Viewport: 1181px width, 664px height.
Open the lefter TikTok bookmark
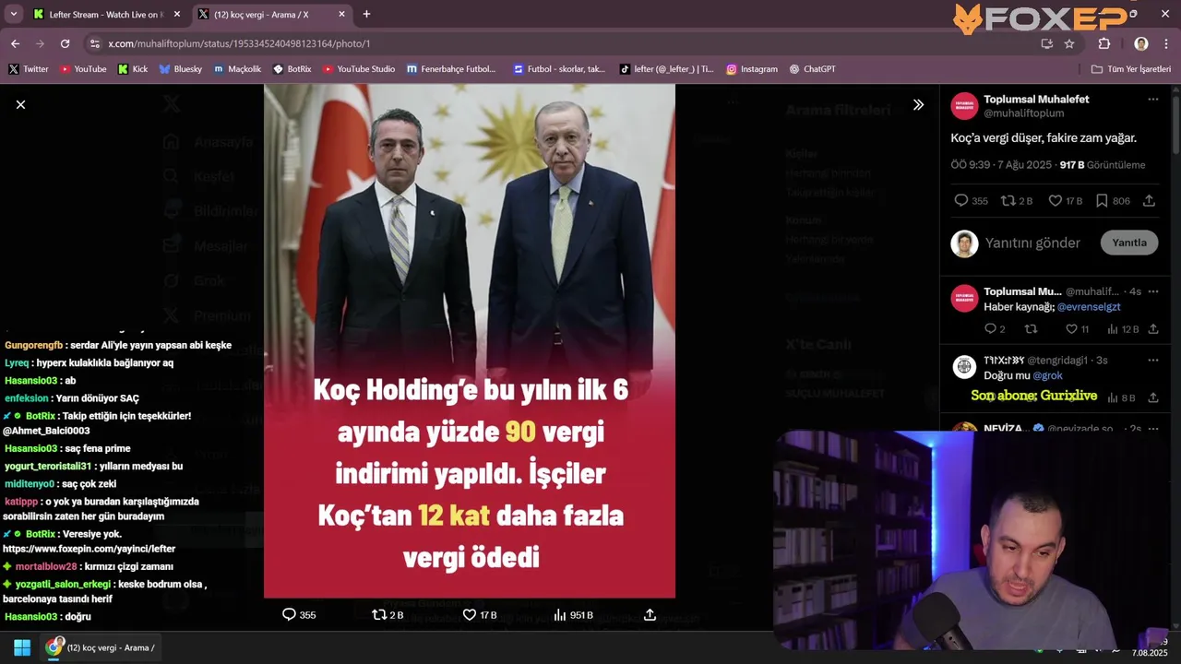coord(666,69)
